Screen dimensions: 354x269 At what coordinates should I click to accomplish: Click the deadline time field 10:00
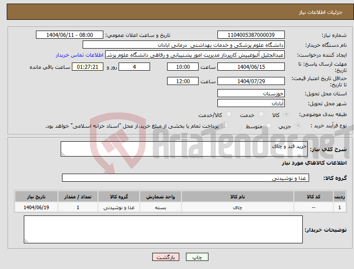point(183,67)
